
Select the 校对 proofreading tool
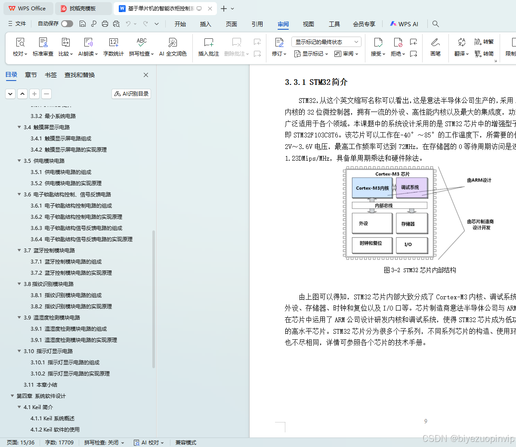point(19,47)
